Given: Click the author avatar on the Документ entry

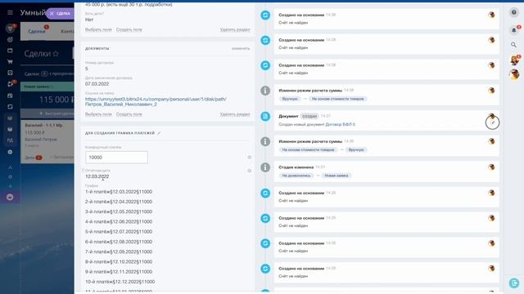Looking at the screenshot, I should 491,116.
